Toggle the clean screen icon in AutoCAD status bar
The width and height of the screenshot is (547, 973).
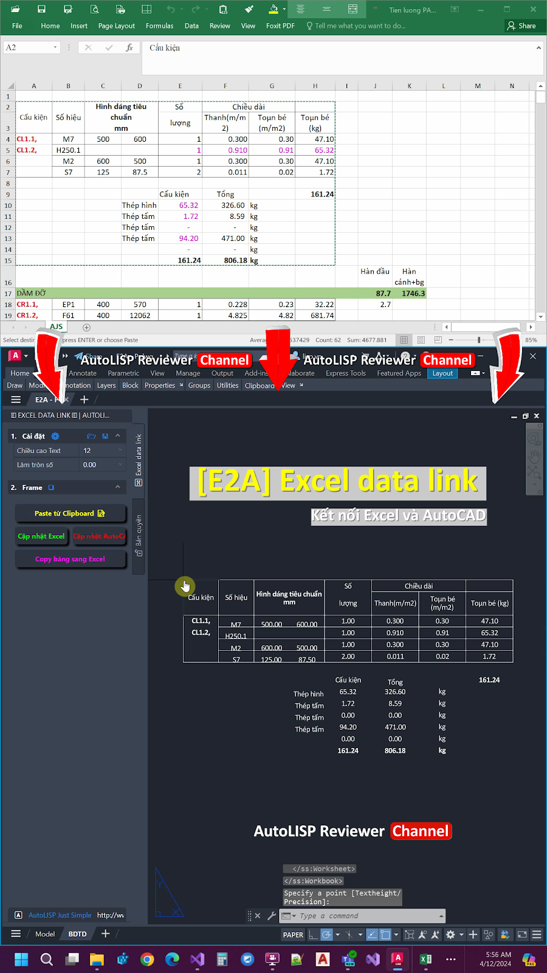coord(522,935)
